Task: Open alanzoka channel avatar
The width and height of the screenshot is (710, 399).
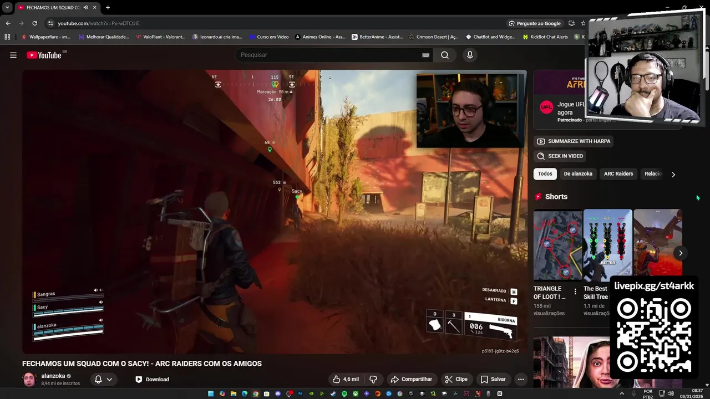Action: click(x=29, y=379)
